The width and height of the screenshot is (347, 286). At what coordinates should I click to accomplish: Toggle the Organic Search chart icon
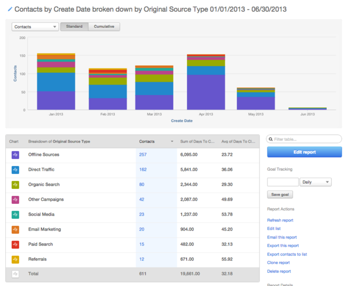point(15,185)
